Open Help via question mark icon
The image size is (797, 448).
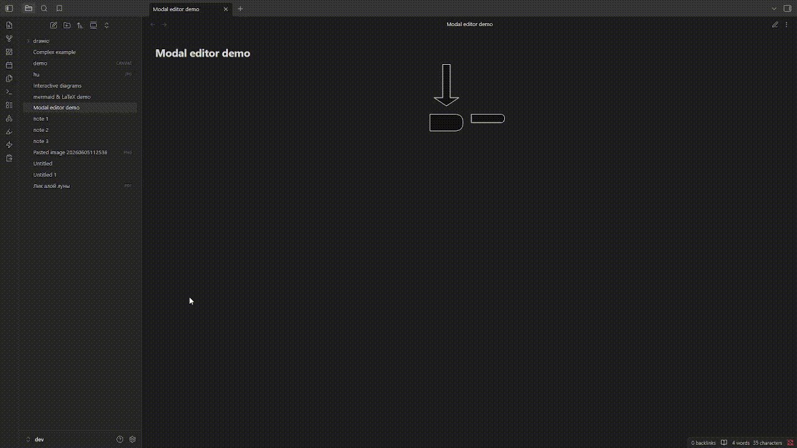pos(120,439)
